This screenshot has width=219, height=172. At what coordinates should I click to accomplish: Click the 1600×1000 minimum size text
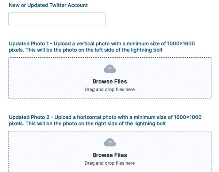pyautogui.click(x=188, y=117)
